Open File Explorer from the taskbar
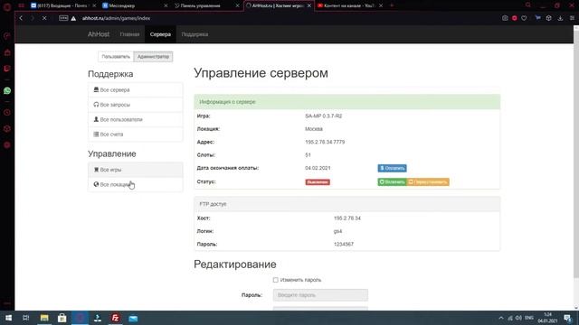Viewport: 579px width, 325px height. [x=44, y=318]
